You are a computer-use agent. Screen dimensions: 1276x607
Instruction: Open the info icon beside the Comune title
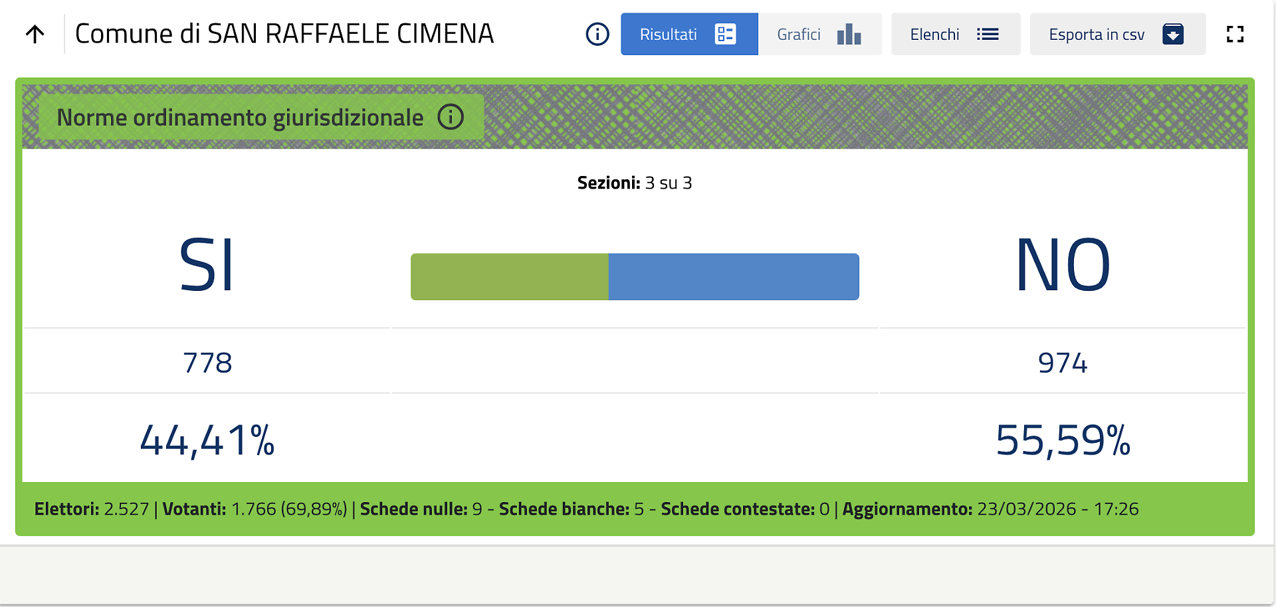(597, 34)
